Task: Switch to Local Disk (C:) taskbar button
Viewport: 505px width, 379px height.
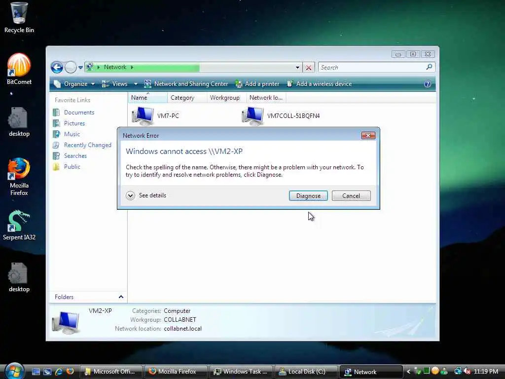Action: tap(306, 372)
